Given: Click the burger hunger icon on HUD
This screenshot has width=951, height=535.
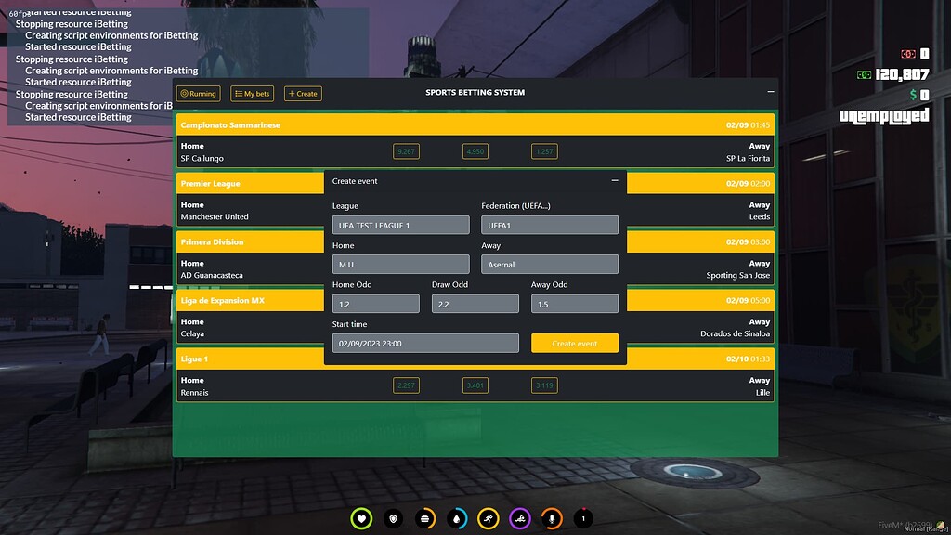Looking at the screenshot, I should coord(425,520).
